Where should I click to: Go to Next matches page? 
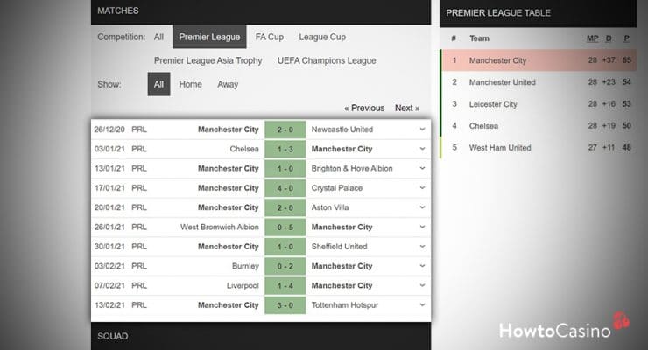[407, 108]
